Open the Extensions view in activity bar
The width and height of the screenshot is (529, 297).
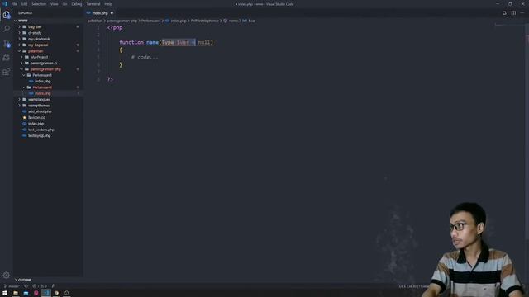[7, 72]
